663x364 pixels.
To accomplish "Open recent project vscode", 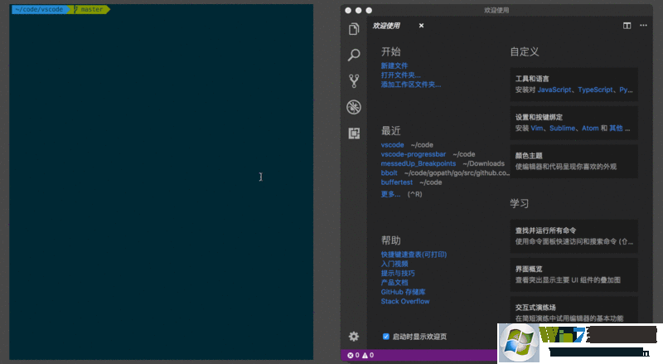I will [392, 145].
